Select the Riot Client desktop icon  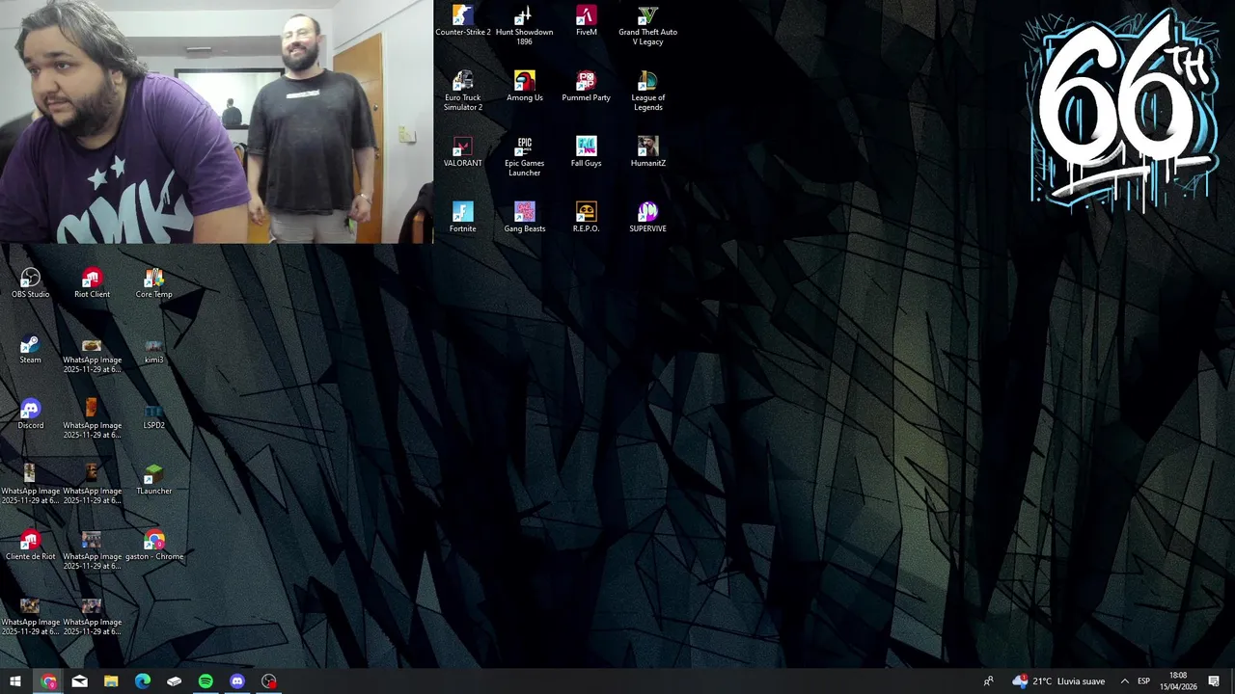click(x=93, y=283)
